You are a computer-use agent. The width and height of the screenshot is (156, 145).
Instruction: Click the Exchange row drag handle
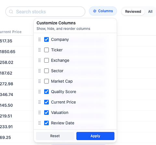(40, 60)
